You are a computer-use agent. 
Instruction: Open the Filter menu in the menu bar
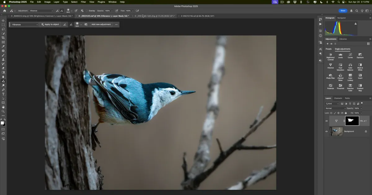83,2
